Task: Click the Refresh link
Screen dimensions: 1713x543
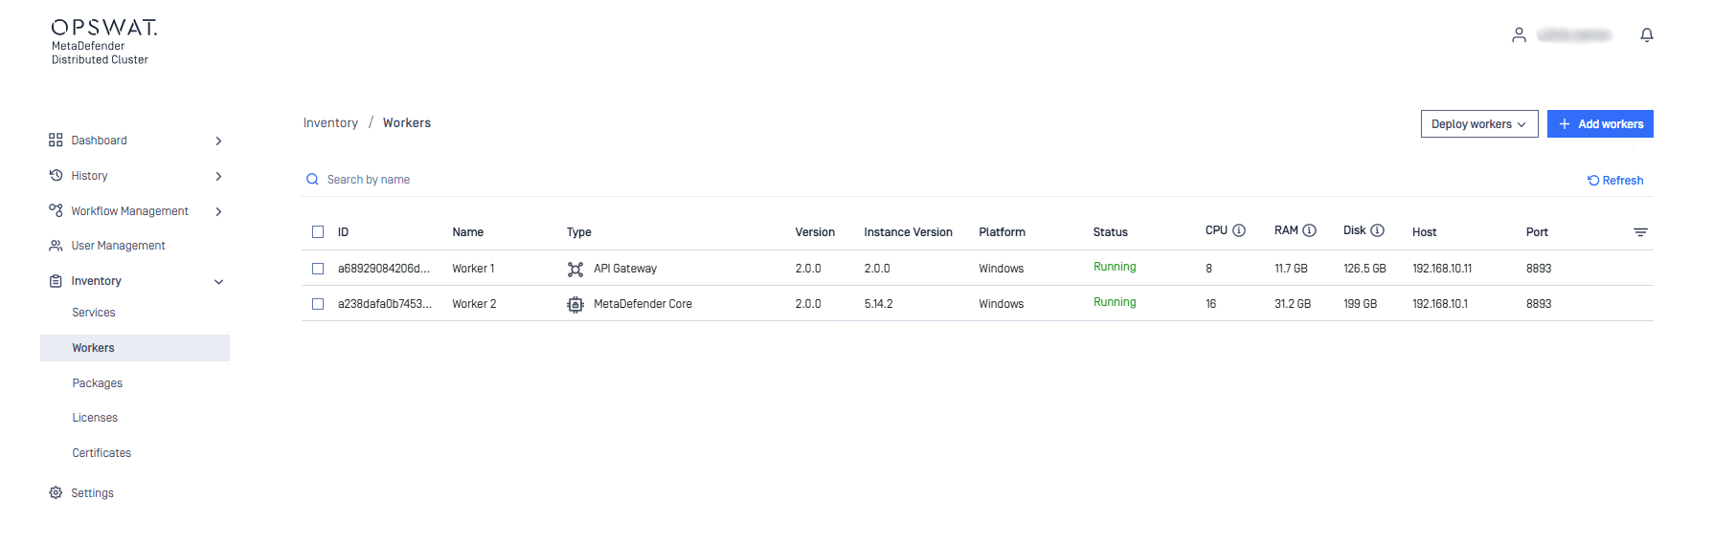Action: [1615, 181]
